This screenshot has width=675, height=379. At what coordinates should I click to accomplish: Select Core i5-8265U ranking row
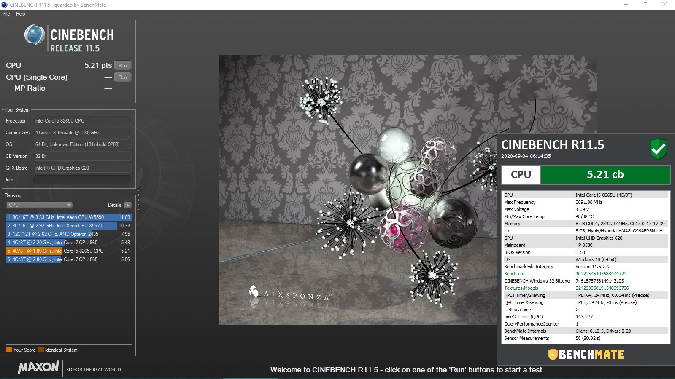point(69,251)
